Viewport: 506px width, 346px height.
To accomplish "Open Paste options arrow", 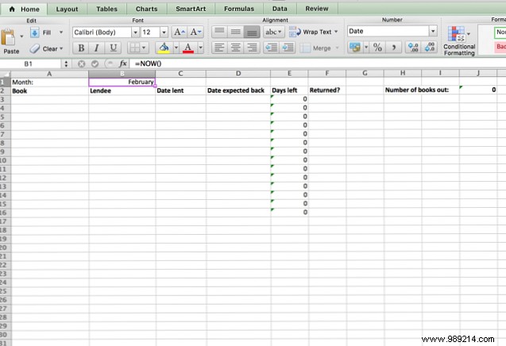I will coord(21,37).
